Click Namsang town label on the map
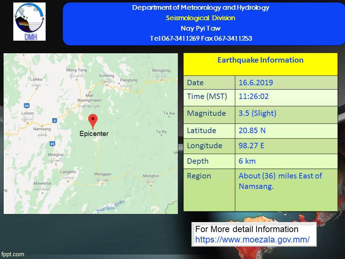345x259 pixels. (42, 129)
